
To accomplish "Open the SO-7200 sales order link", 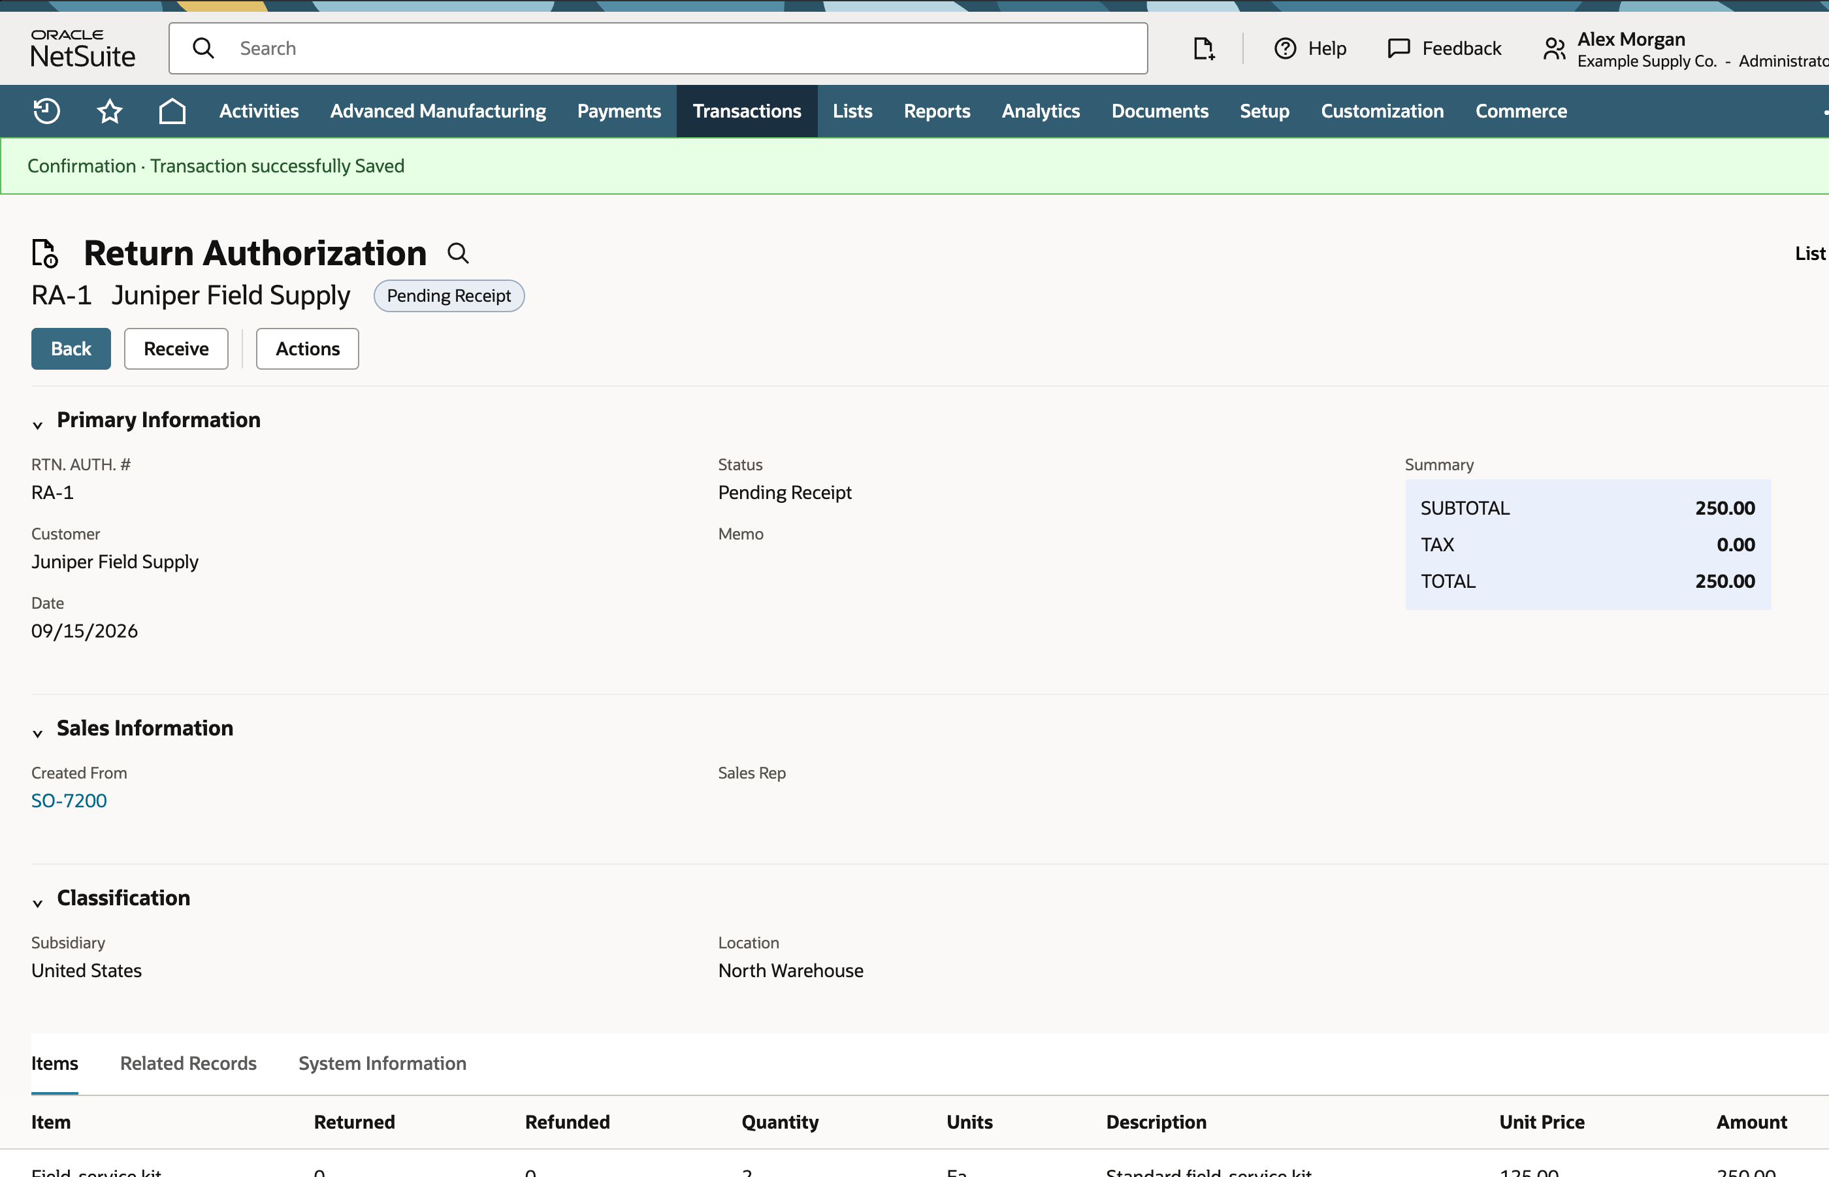I will [69, 800].
